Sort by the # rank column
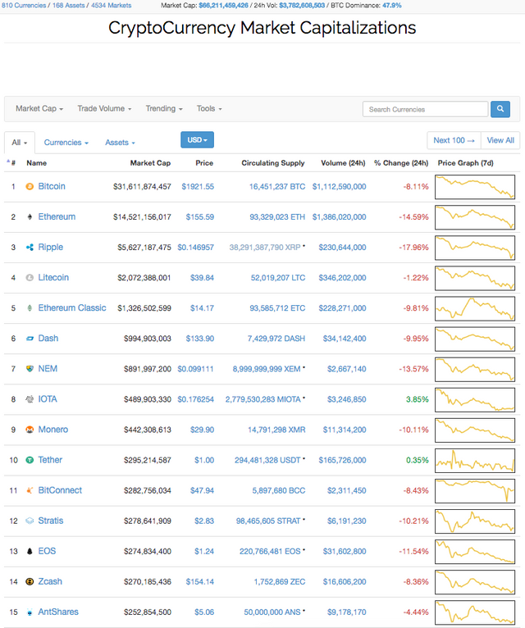525x628 pixels. (11, 162)
